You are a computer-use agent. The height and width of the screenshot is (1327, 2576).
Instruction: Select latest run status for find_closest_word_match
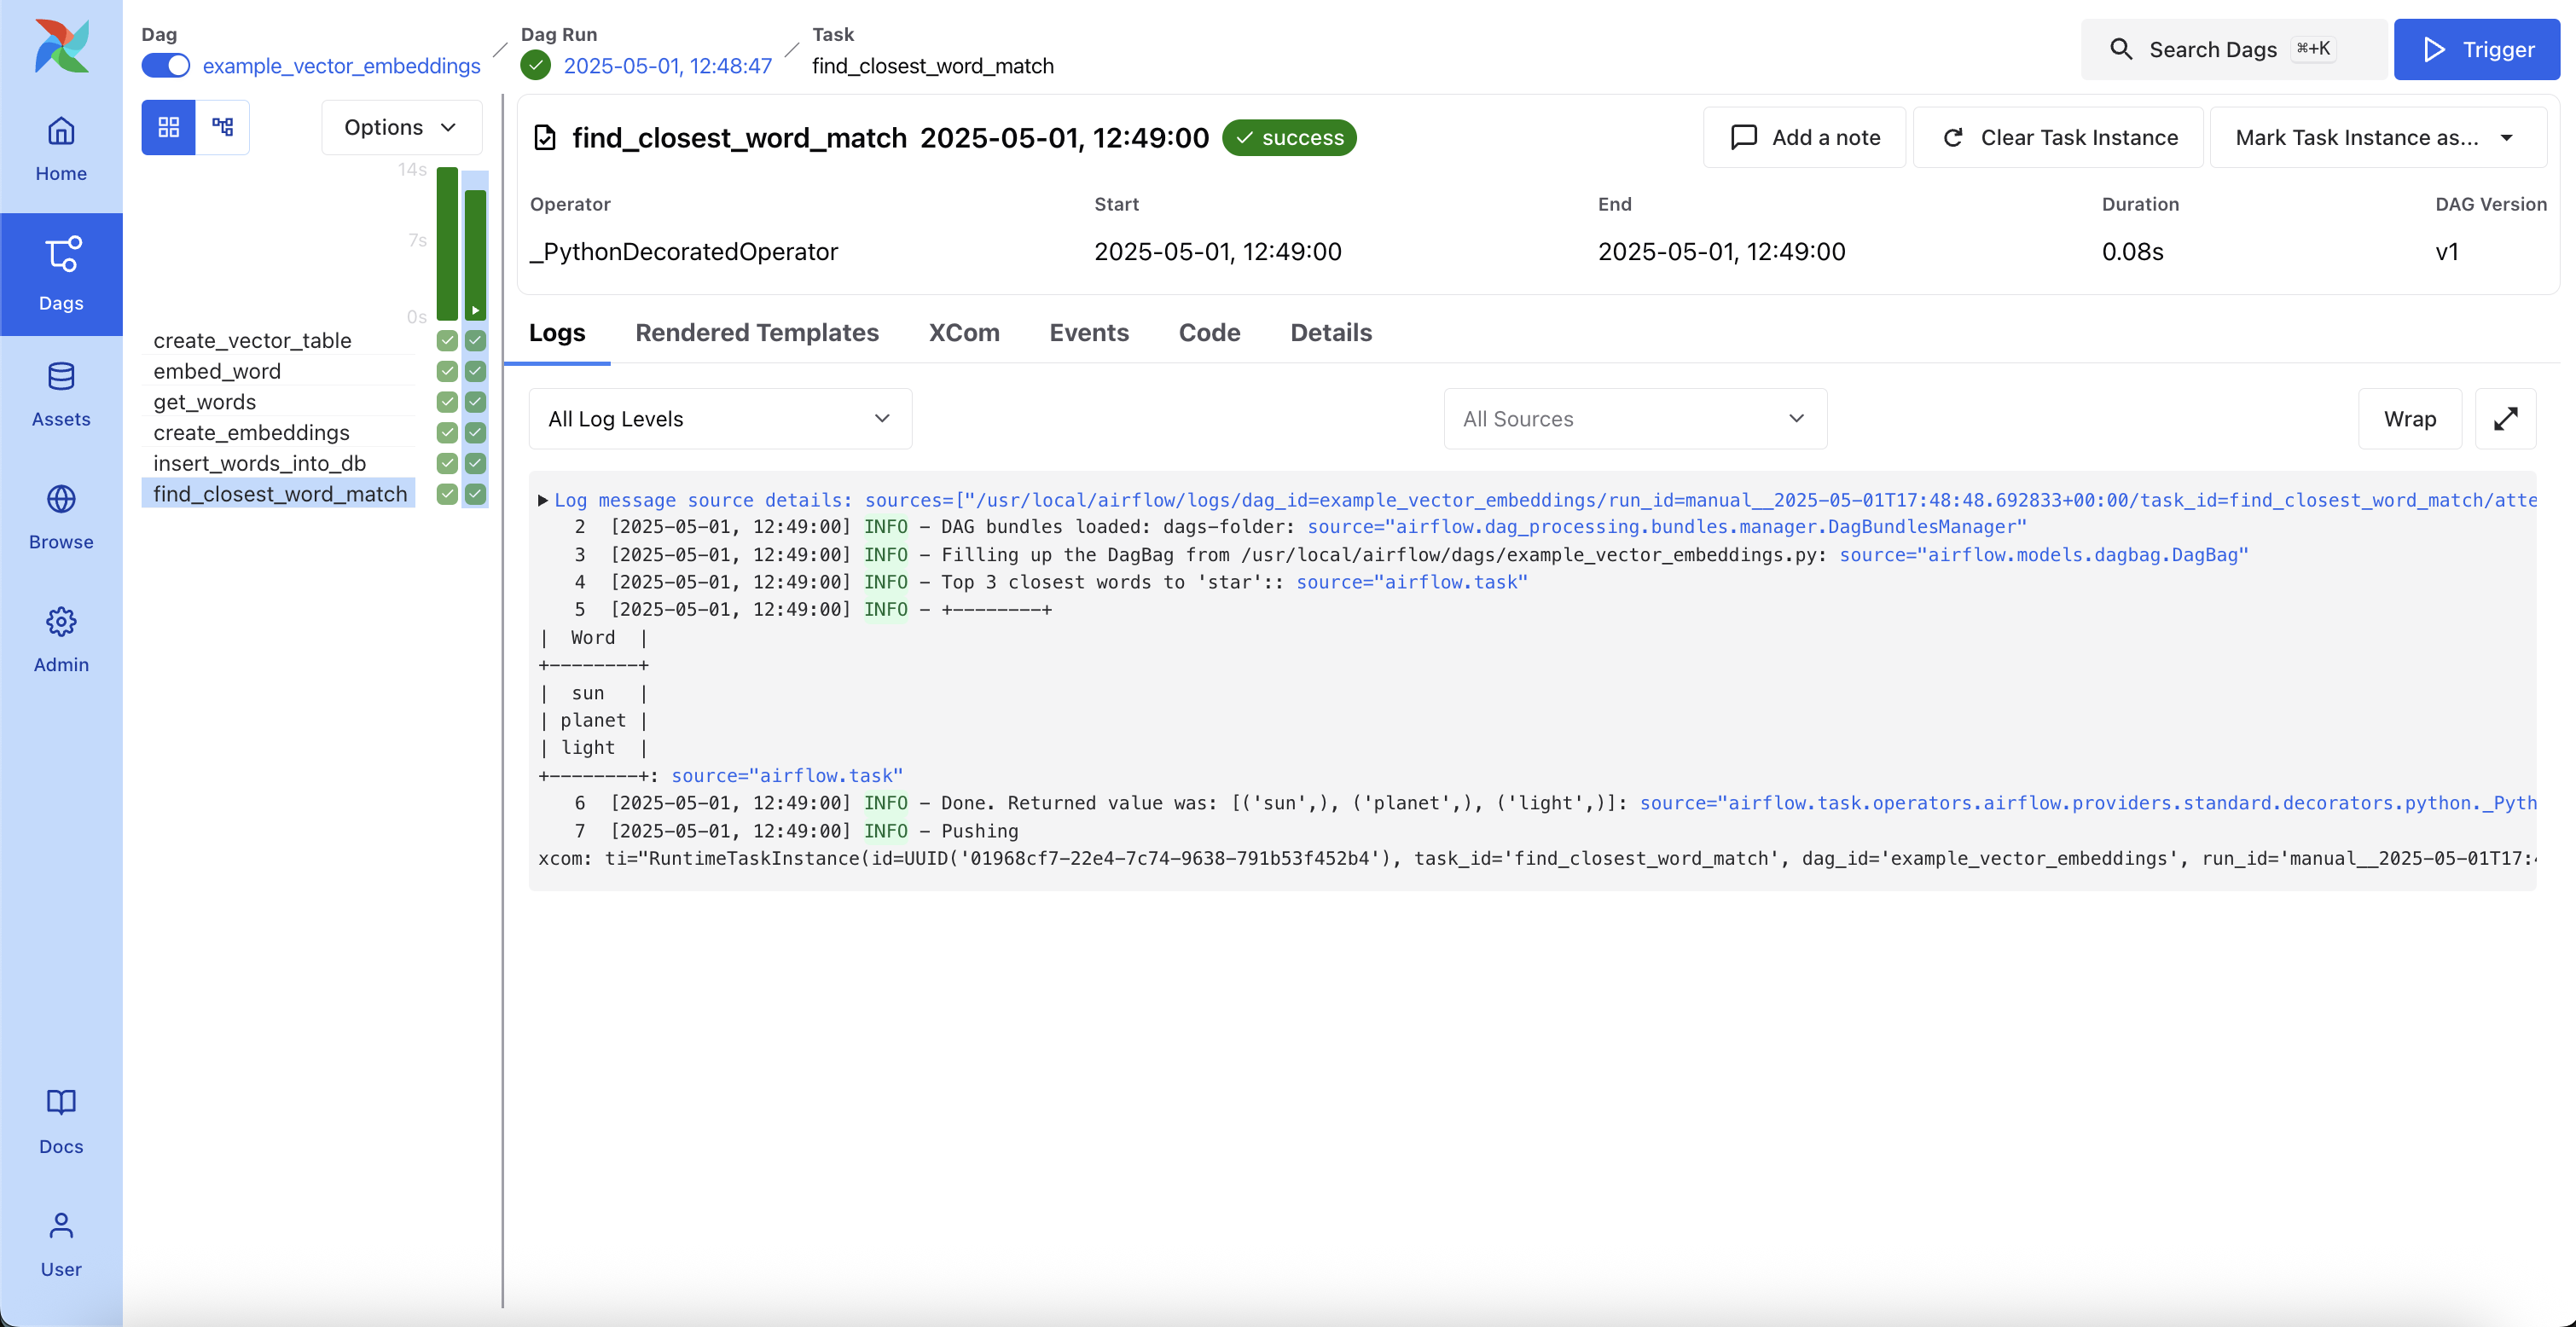(475, 494)
